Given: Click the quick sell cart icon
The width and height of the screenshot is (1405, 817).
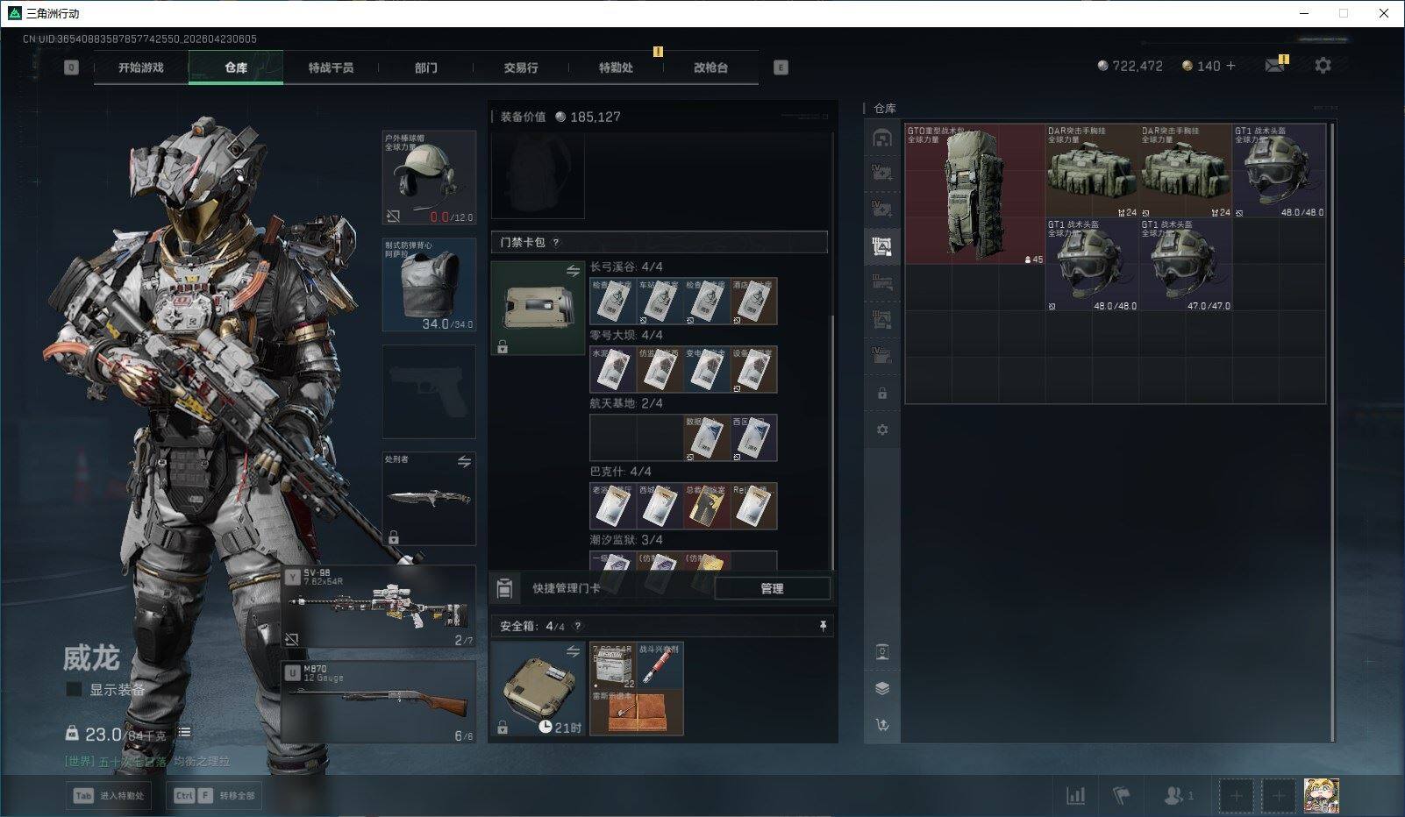Looking at the screenshot, I should point(882,725).
